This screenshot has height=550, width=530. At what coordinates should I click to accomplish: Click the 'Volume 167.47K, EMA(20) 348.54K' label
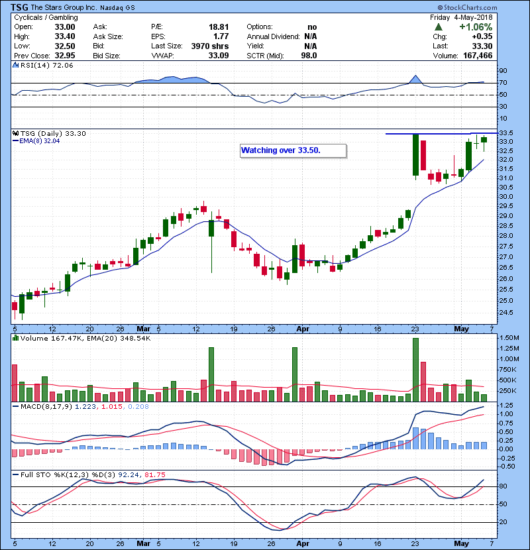pyautogui.click(x=85, y=339)
